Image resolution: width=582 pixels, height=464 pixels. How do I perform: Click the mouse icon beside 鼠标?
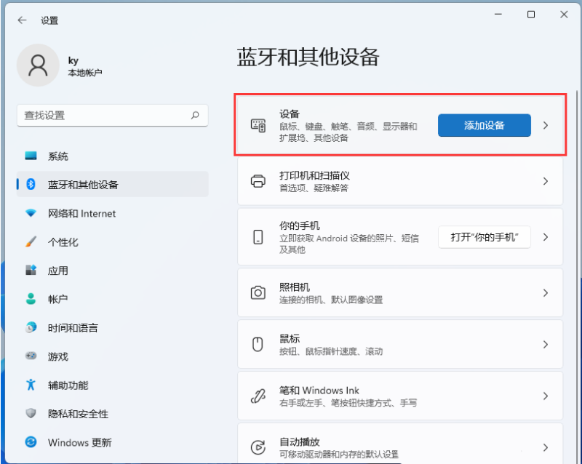(x=258, y=345)
